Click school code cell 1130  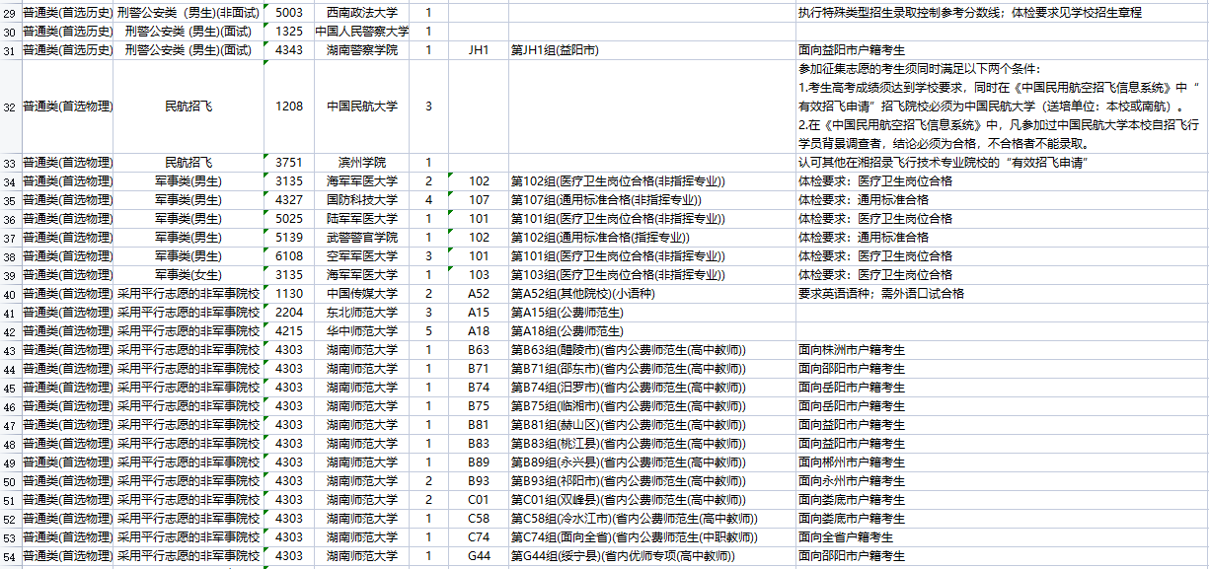(x=289, y=294)
